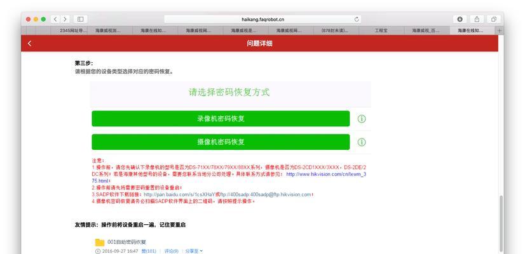Click the clock icon before 2016-09-27
This screenshot has height=254, width=525.
pyautogui.click(x=98, y=251)
